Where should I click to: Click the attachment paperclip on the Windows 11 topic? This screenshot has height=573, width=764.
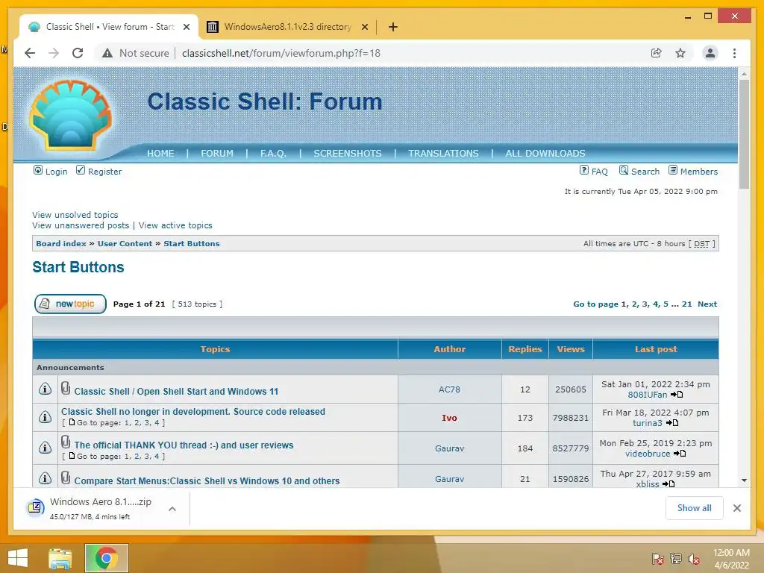66,388
